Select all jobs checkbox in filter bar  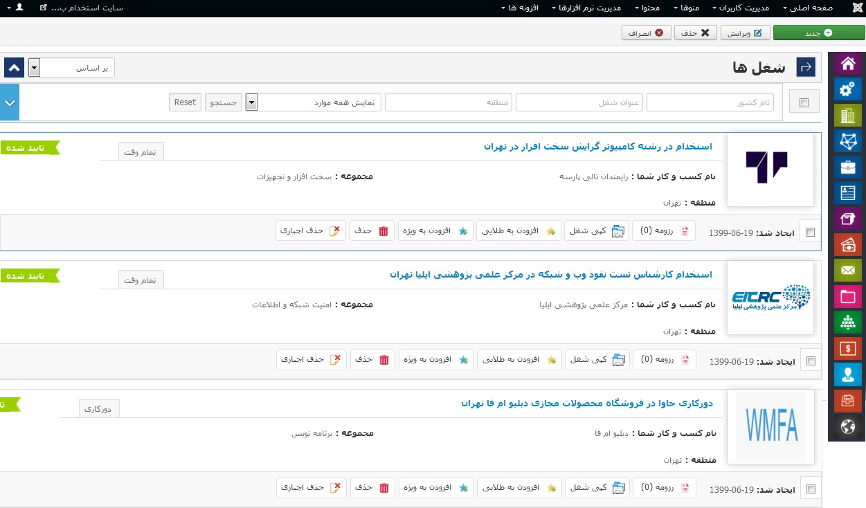click(x=804, y=102)
